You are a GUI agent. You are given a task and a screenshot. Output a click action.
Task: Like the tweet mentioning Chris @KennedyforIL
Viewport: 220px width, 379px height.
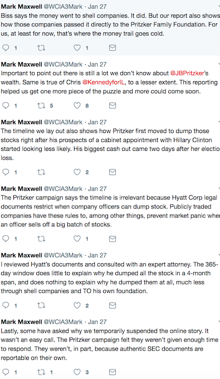tap(77, 106)
